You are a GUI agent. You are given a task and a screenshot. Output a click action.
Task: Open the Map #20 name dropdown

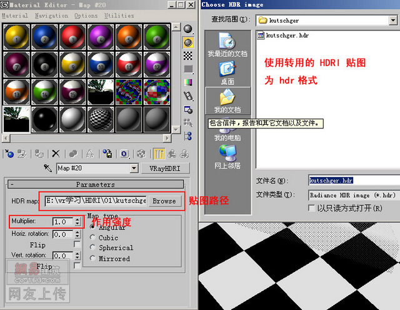click(x=134, y=168)
